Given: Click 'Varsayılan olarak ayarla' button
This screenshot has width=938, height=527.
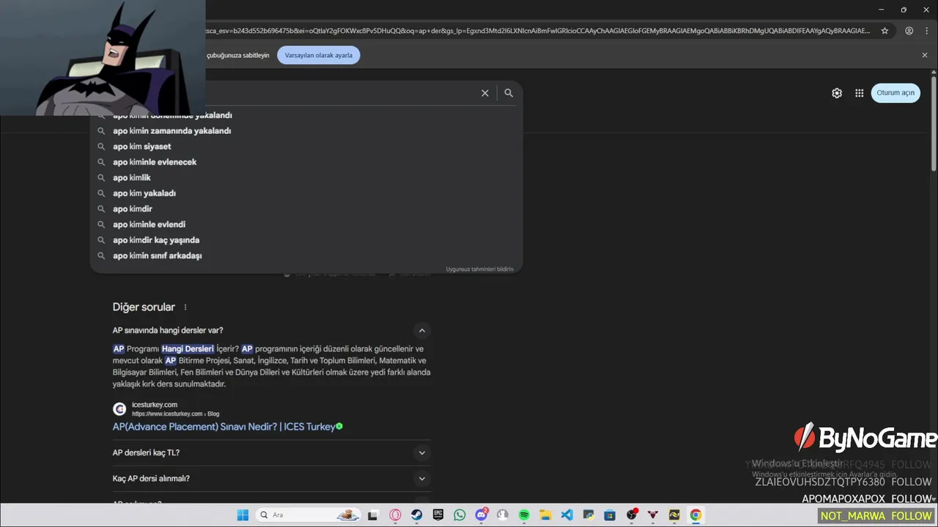Looking at the screenshot, I should click(319, 55).
